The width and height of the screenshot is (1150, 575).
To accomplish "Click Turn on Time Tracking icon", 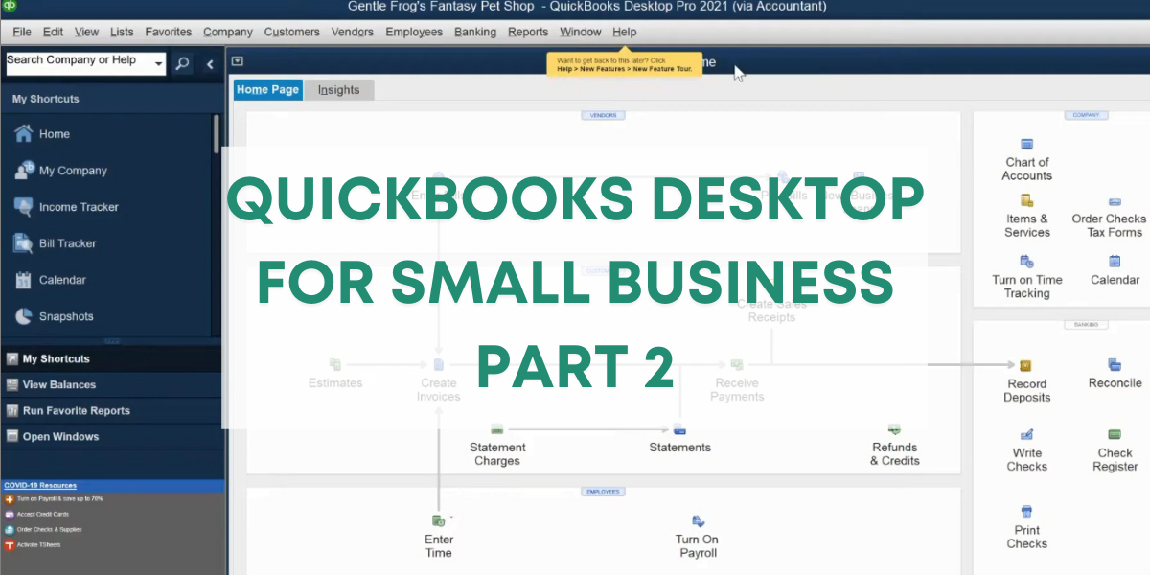I will click(x=1027, y=261).
